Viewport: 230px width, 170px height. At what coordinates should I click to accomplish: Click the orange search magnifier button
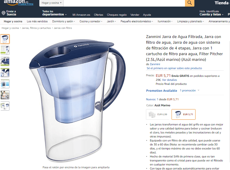coord(190,3)
